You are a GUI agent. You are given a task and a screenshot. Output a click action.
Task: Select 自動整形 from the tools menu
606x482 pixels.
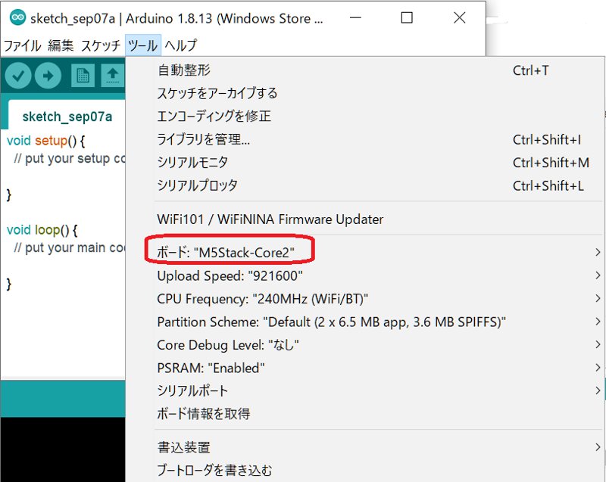(365, 70)
